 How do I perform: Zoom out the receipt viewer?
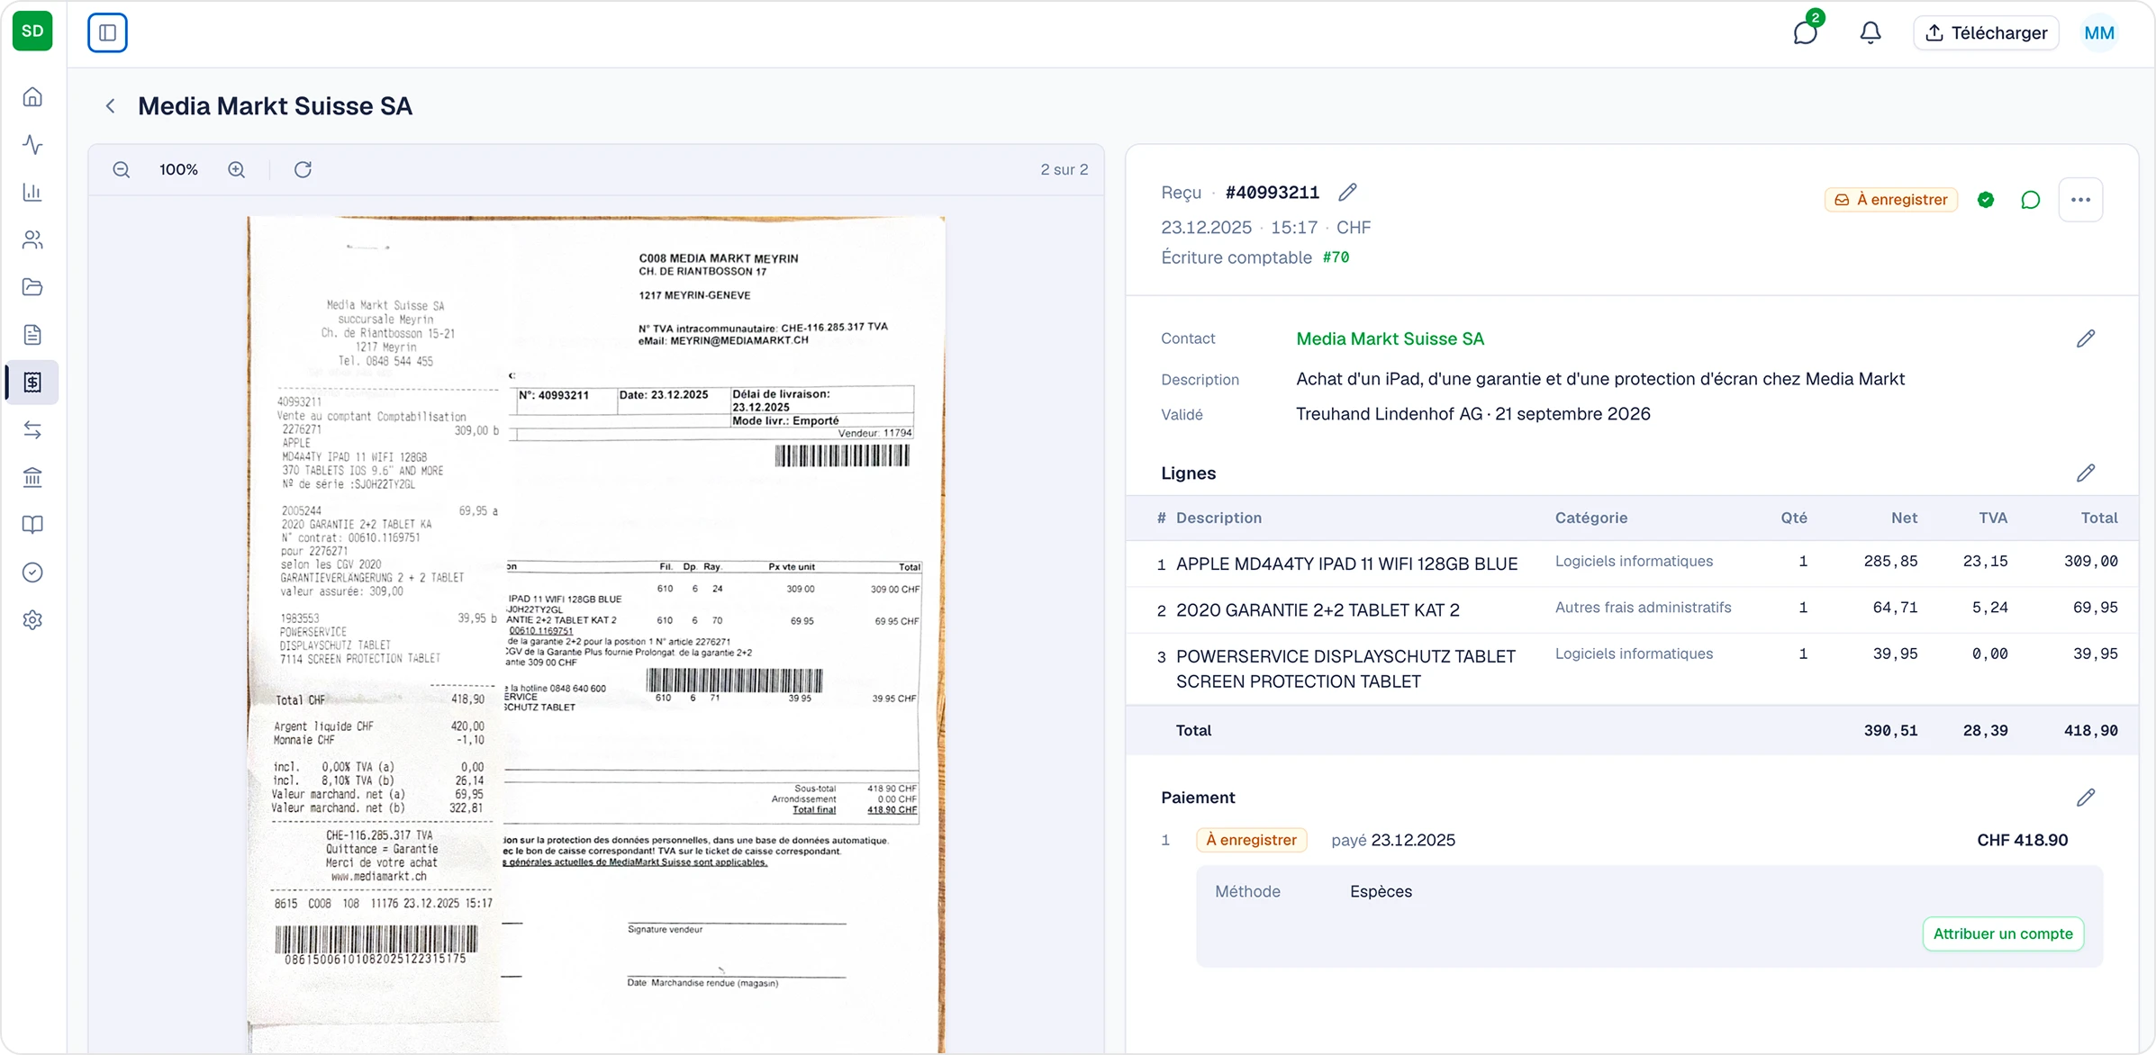pyautogui.click(x=122, y=169)
